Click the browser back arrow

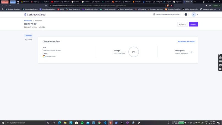2,6
